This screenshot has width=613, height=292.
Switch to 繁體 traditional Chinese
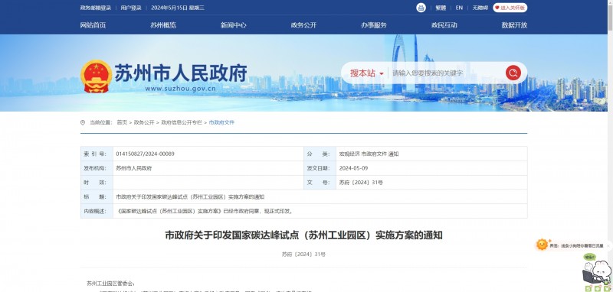coord(441,8)
